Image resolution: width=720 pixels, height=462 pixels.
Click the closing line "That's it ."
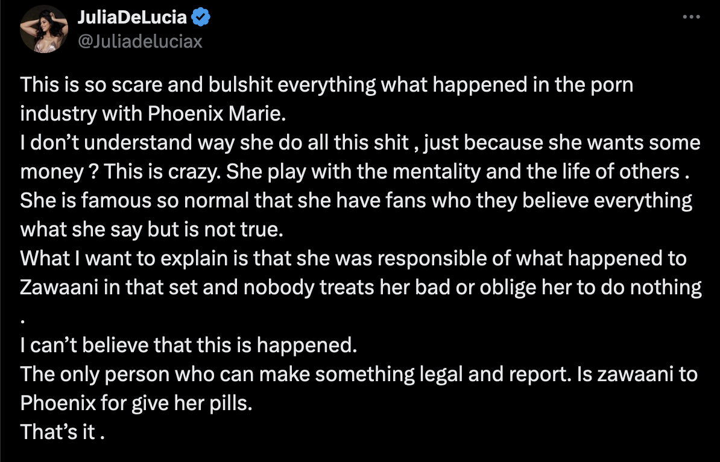pos(63,432)
